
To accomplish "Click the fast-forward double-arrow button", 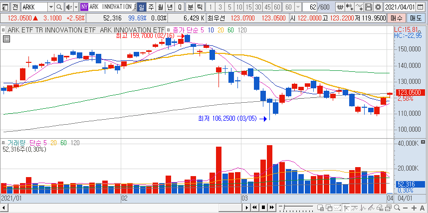I will [272, 208].
